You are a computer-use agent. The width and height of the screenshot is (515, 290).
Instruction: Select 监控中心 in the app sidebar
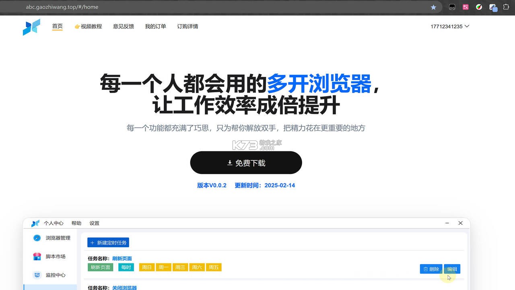pos(56,275)
